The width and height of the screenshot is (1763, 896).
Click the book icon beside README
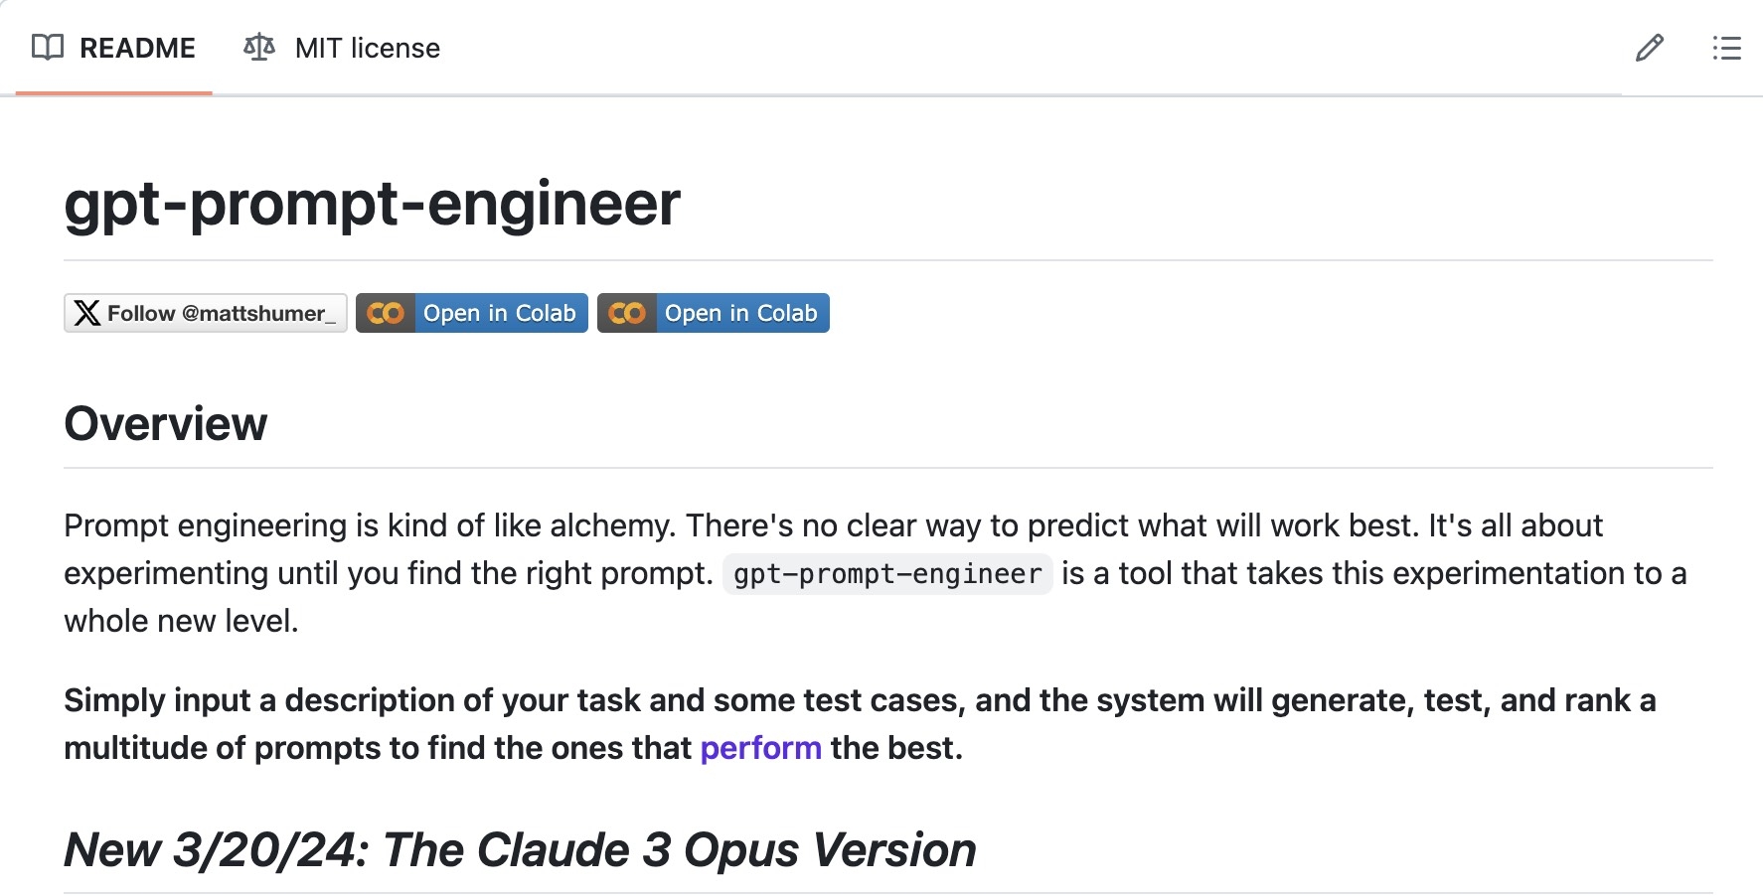click(x=48, y=47)
